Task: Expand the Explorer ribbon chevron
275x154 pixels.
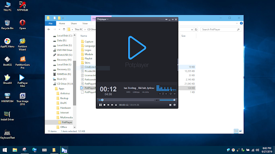Action: 237,24
